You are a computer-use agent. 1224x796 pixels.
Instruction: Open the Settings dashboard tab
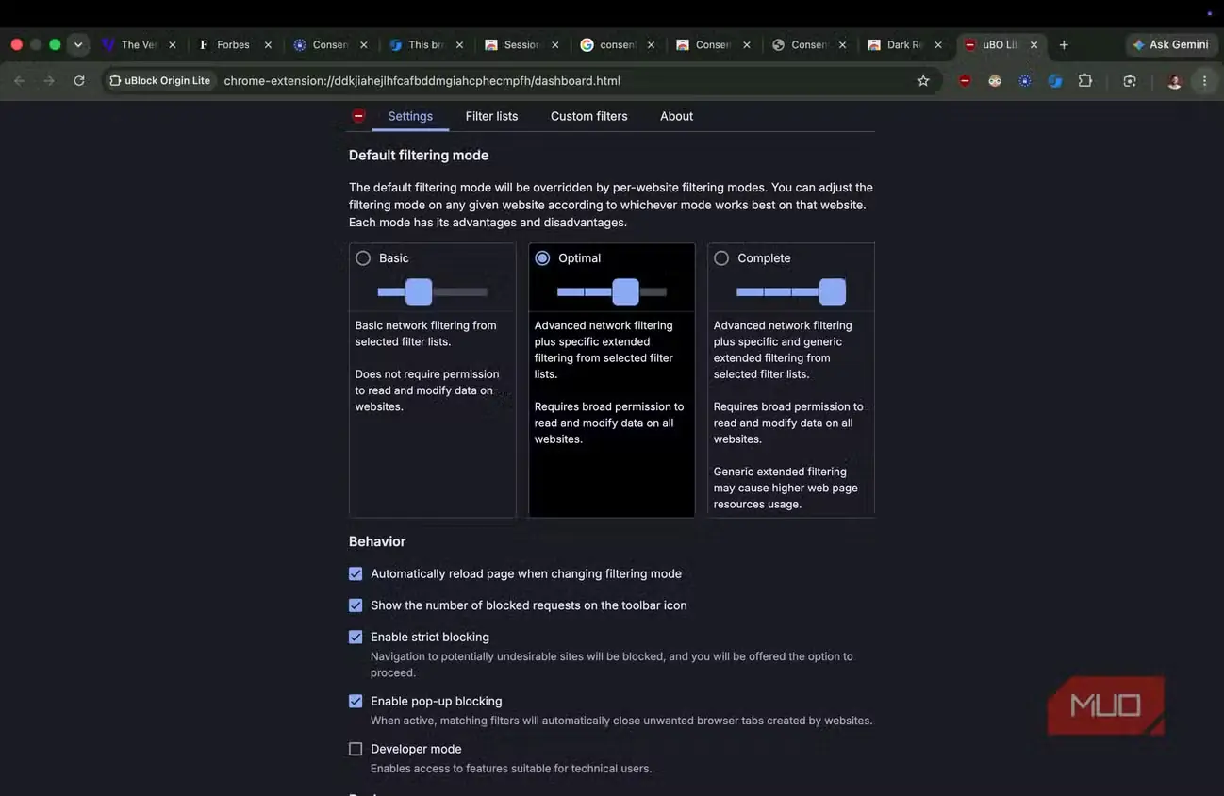[x=410, y=116]
